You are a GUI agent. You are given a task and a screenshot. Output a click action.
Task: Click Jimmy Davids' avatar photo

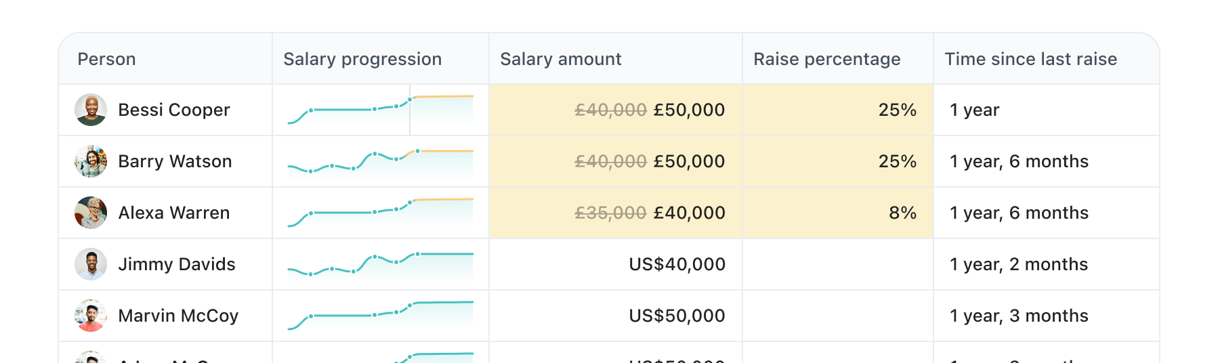pyautogui.click(x=91, y=264)
